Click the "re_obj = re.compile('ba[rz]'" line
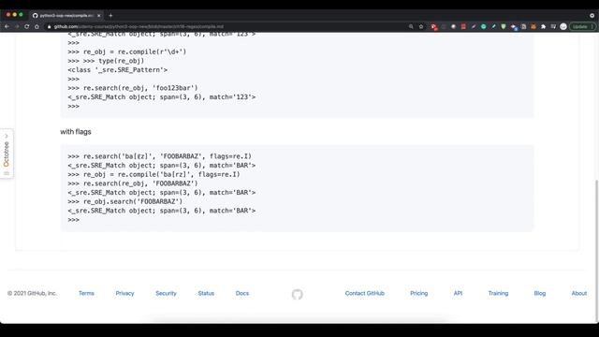The height and width of the screenshot is (337, 599). pos(153,174)
